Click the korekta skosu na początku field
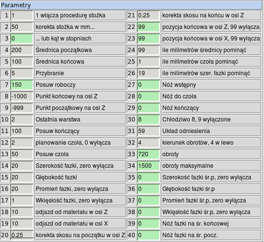The height and width of the screenshot is (242, 264). coord(22,235)
